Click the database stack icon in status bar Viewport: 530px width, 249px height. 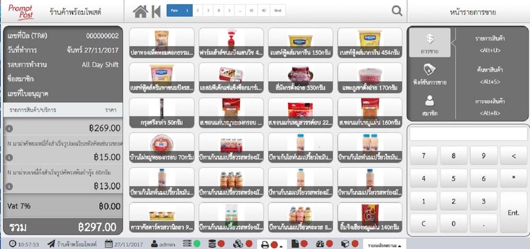tap(212, 244)
